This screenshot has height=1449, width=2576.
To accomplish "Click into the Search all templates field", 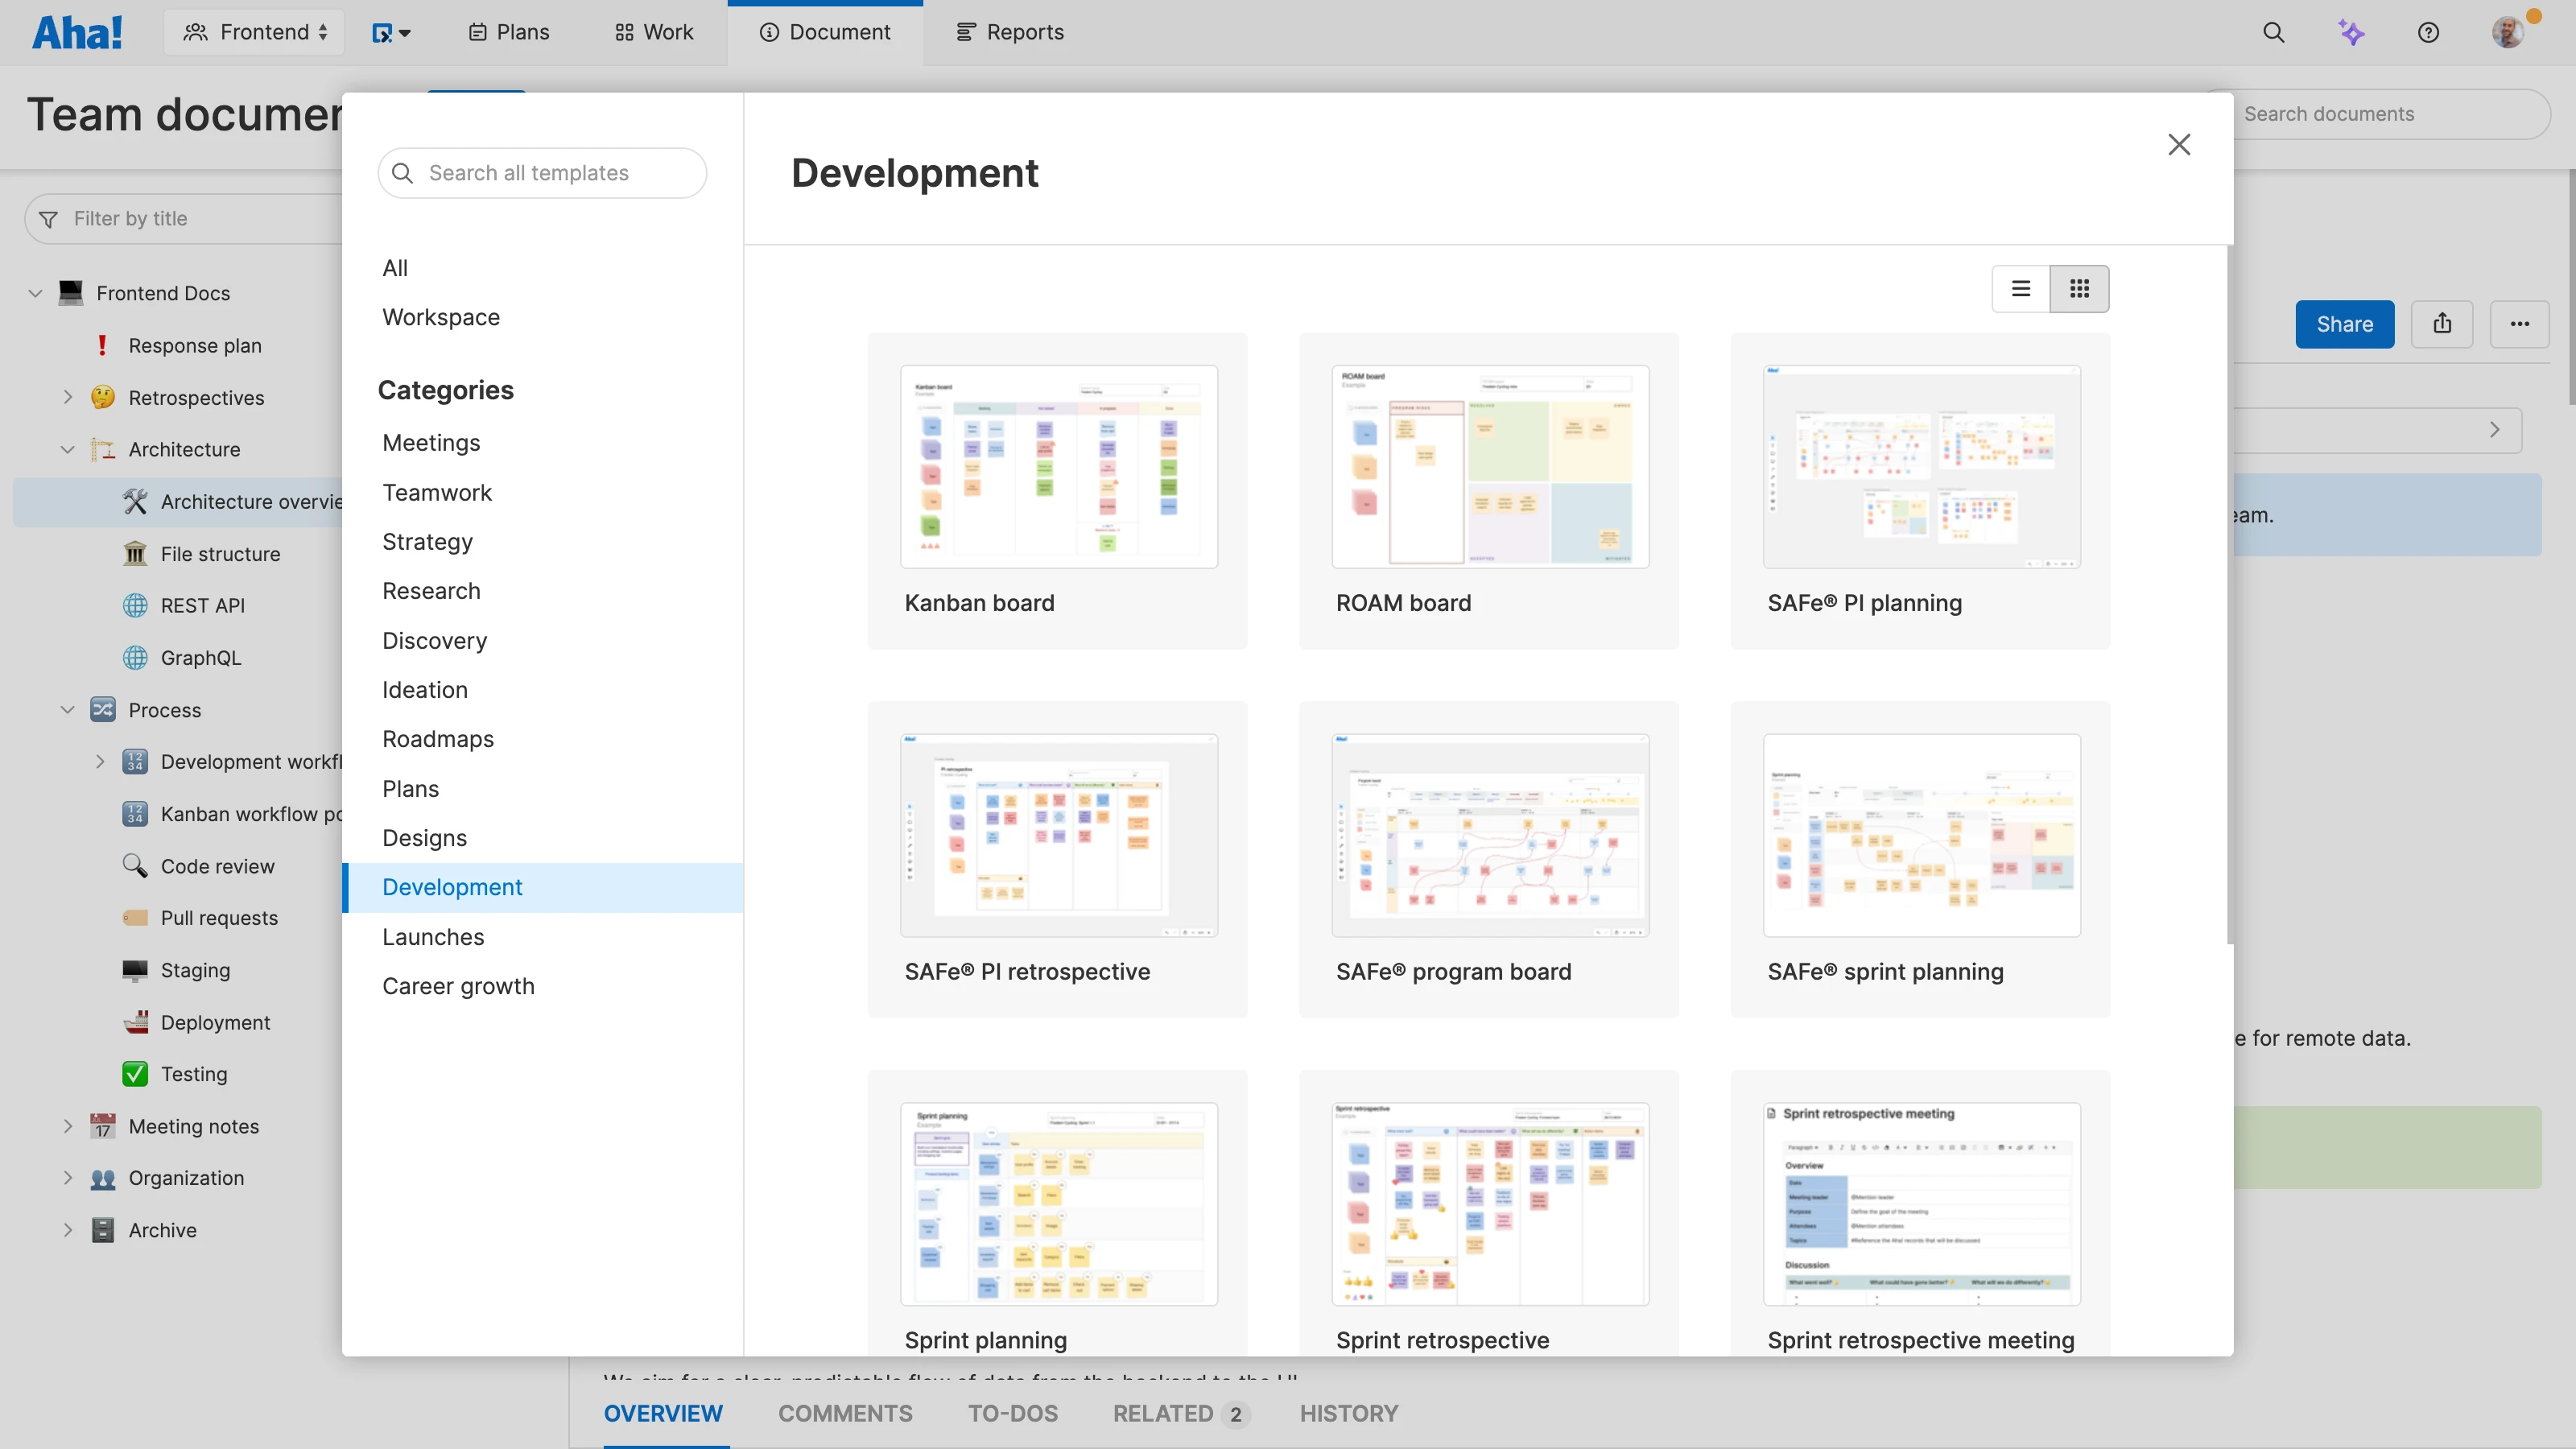I will (x=542, y=172).
